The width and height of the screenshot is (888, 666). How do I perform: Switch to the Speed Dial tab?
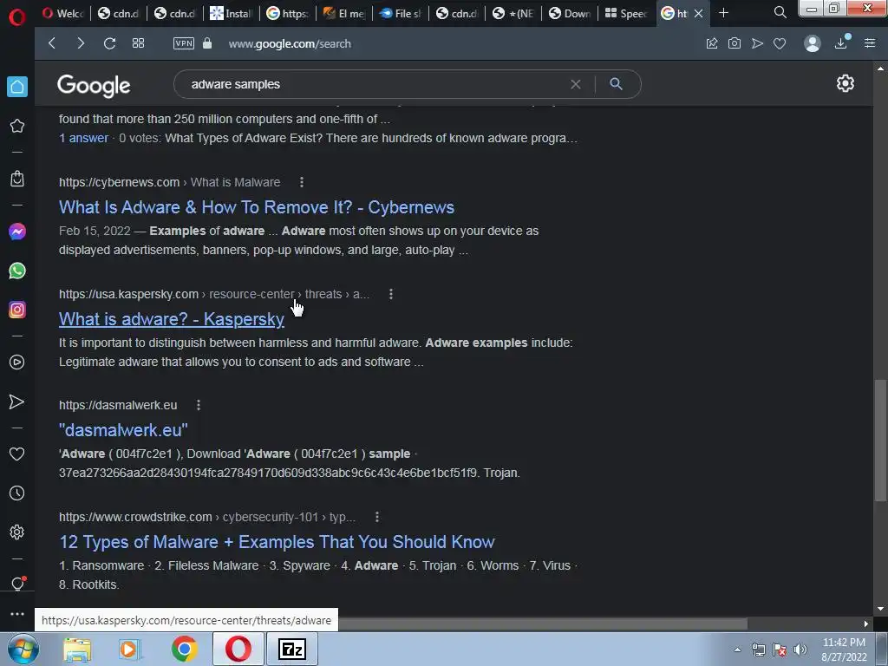pos(626,13)
